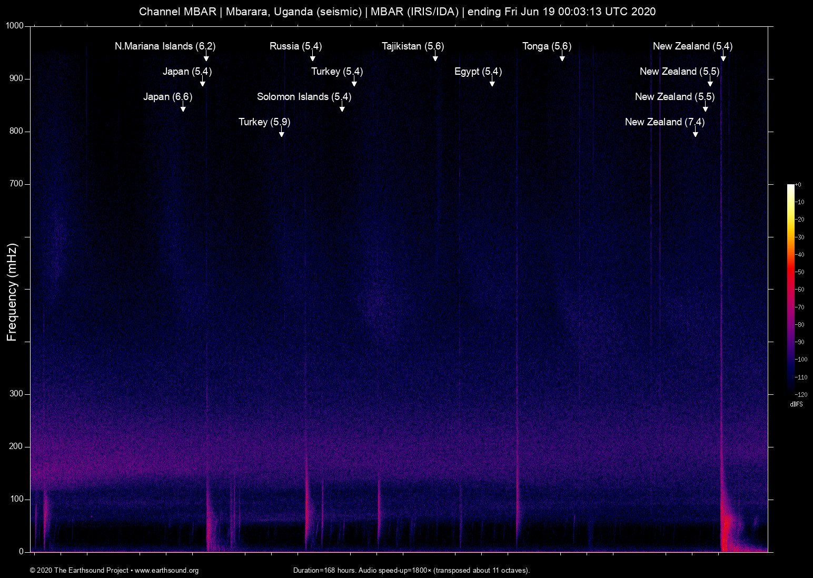Select the Japan (5.4) event label
The image size is (813, 578).
click(187, 72)
